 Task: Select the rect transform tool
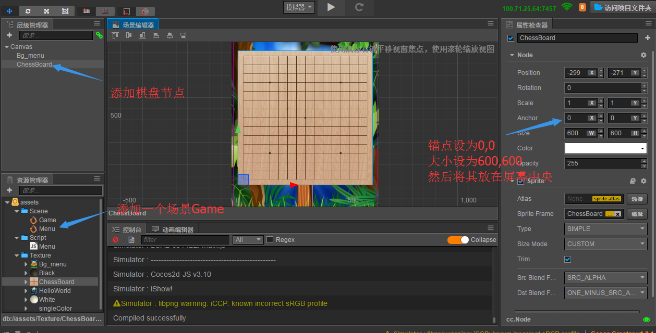tap(65, 11)
